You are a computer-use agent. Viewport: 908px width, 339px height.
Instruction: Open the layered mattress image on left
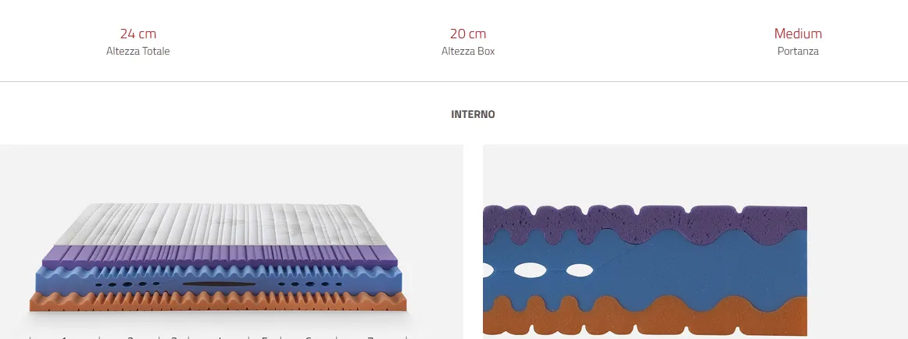pyautogui.click(x=231, y=242)
